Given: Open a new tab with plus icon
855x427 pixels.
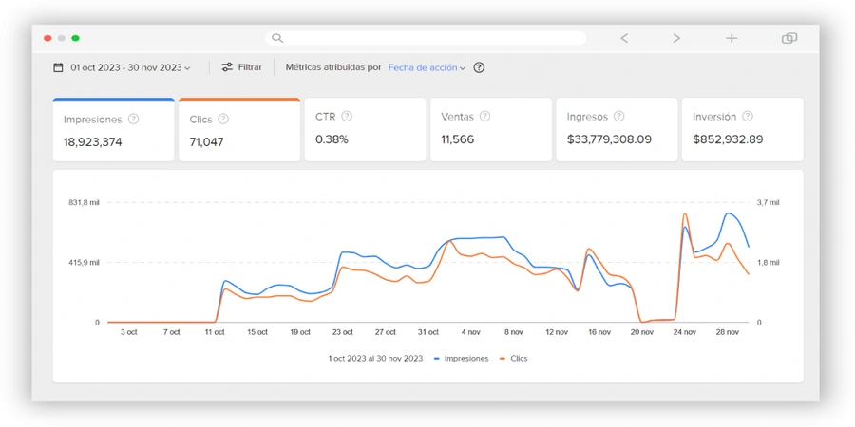Looking at the screenshot, I should coord(731,38).
